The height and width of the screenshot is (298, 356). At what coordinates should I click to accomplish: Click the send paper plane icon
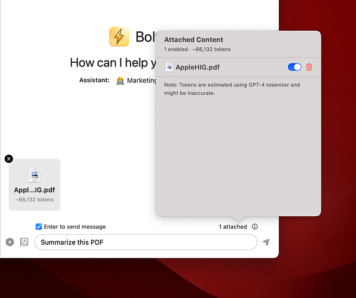(266, 242)
